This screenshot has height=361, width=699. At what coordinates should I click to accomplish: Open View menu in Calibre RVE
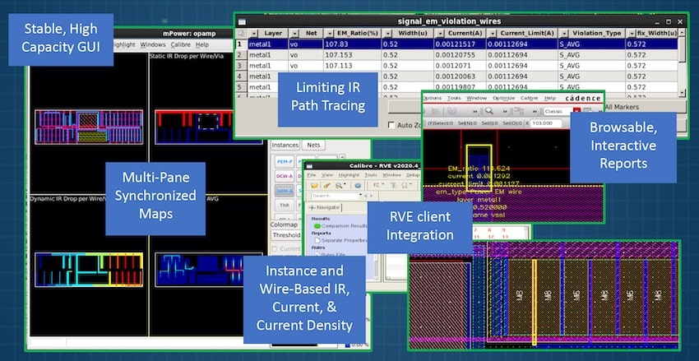(327, 175)
